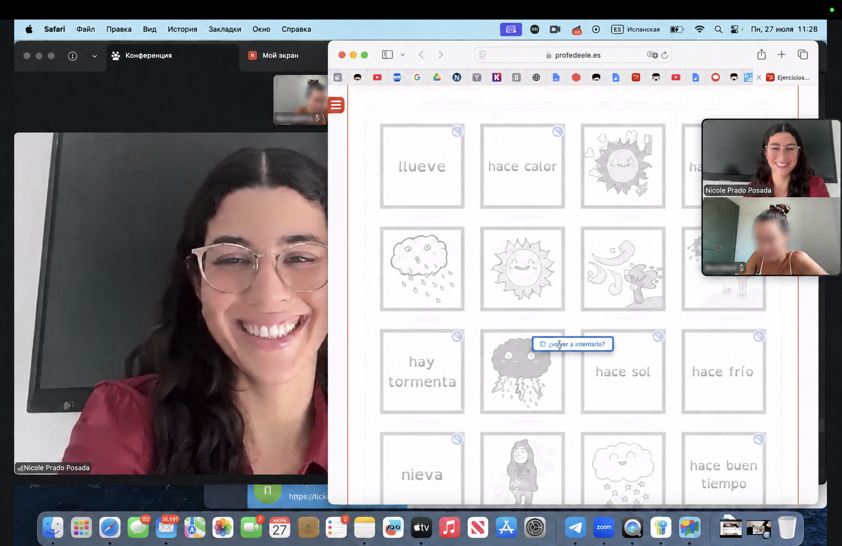Open the История menu

click(182, 29)
